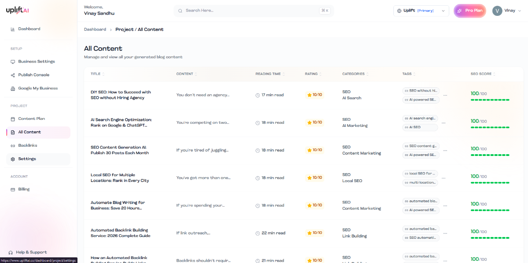Click the search magnifier icon
This screenshot has height=263, width=528.
[180, 11]
